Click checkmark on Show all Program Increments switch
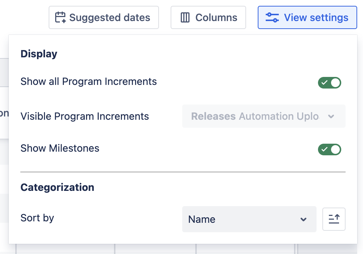 pyautogui.click(x=325, y=83)
